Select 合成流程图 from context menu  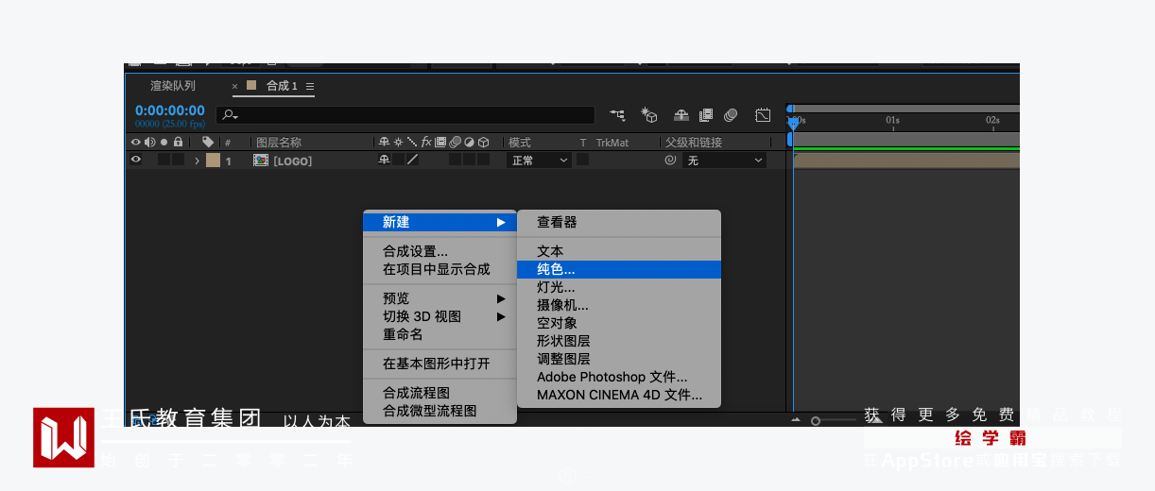[x=440, y=393]
